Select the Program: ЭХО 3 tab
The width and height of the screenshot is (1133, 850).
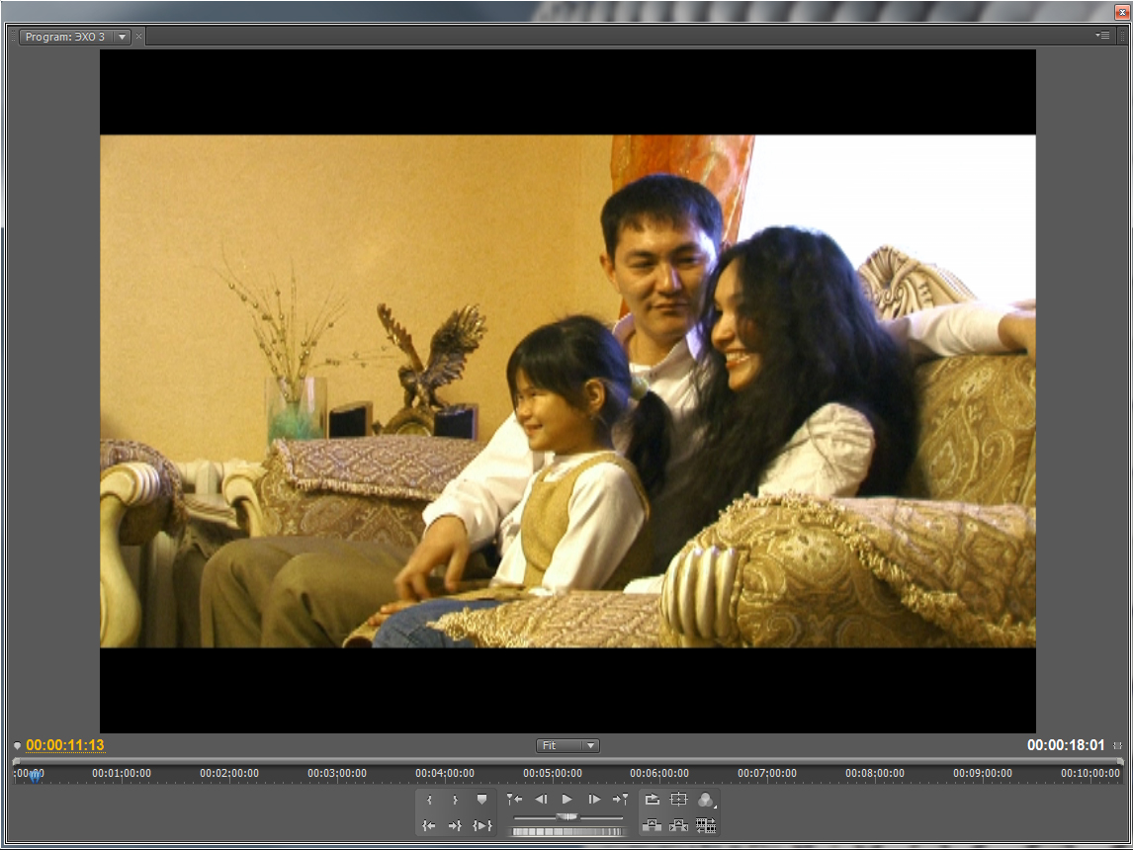(65, 37)
